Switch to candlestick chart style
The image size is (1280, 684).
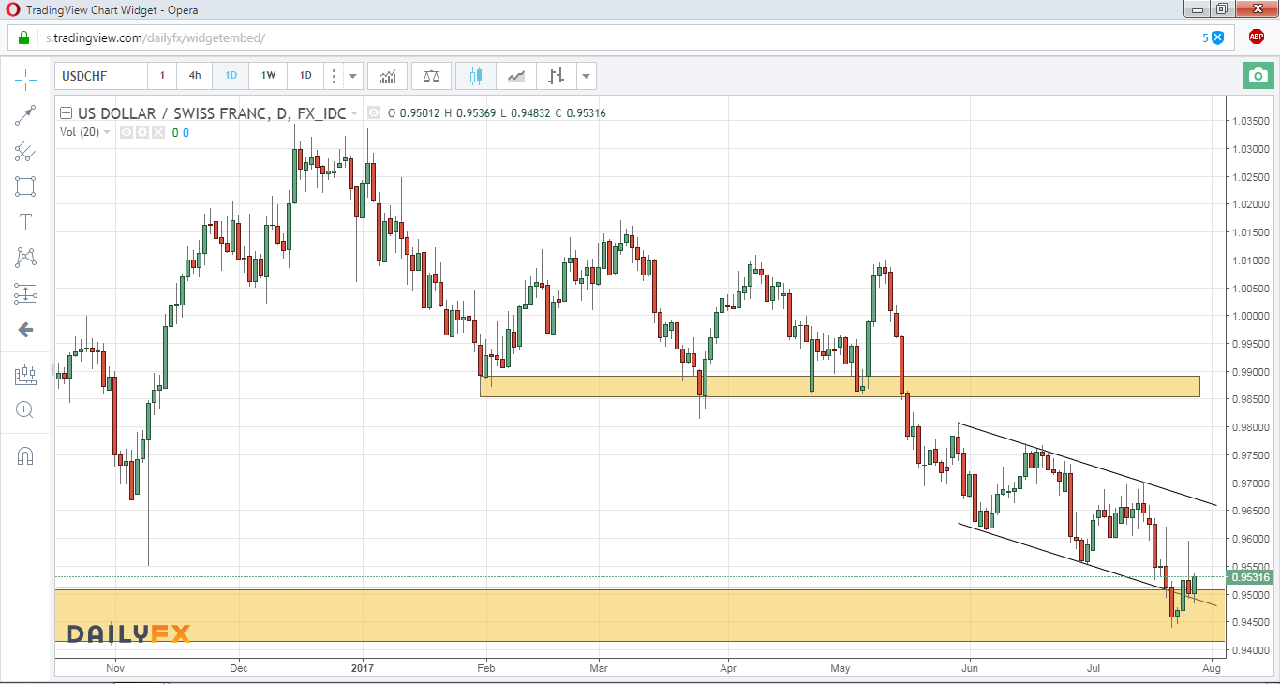475,76
